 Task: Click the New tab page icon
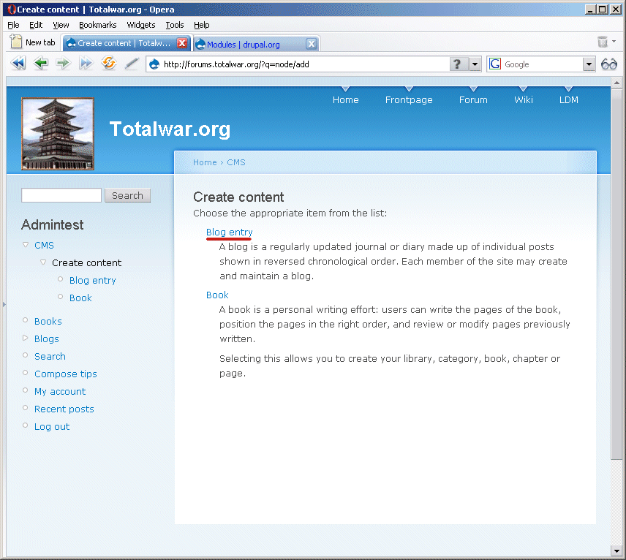click(x=15, y=41)
